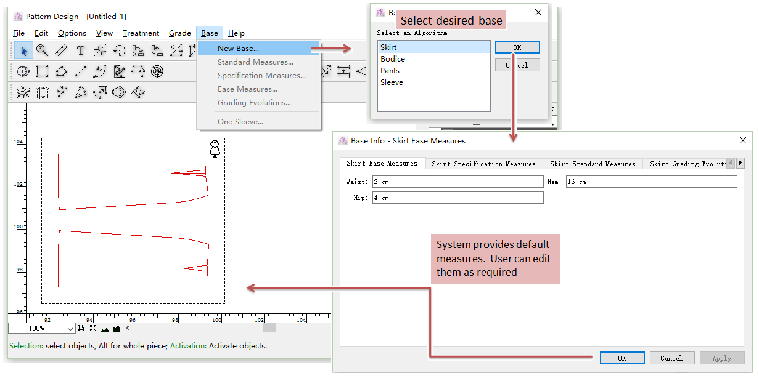Image resolution: width=759 pixels, height=381 pixels.
Task: Activate the magnifier zoom tool
Action: tap(42, 50)
